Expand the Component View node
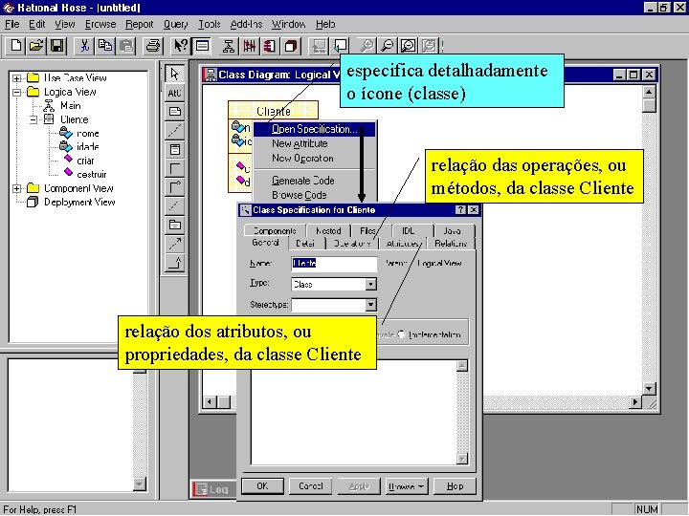The image size is (689, 516). click(16, 188)
